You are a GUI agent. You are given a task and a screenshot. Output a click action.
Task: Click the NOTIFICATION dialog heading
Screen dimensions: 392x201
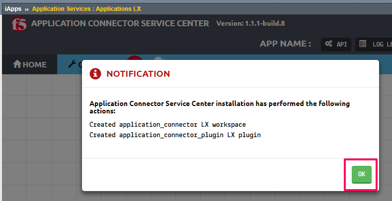click(138, 74)
